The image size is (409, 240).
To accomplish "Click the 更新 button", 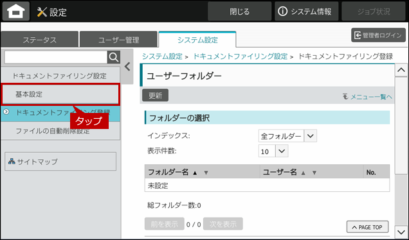I will pyautogui.click(x=155, y=95).
